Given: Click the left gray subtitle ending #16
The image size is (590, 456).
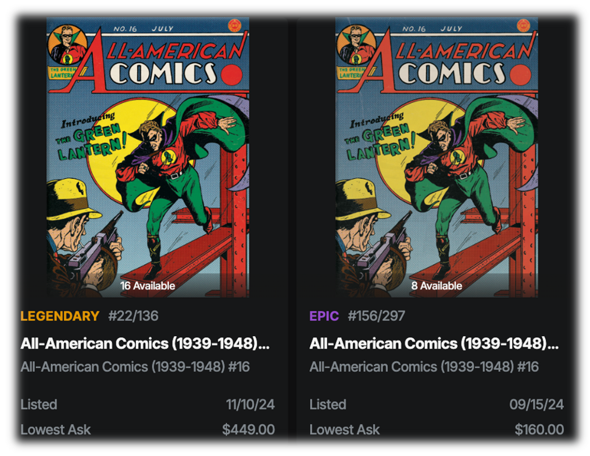Looking at the screenshot, I should pos(135,367).
